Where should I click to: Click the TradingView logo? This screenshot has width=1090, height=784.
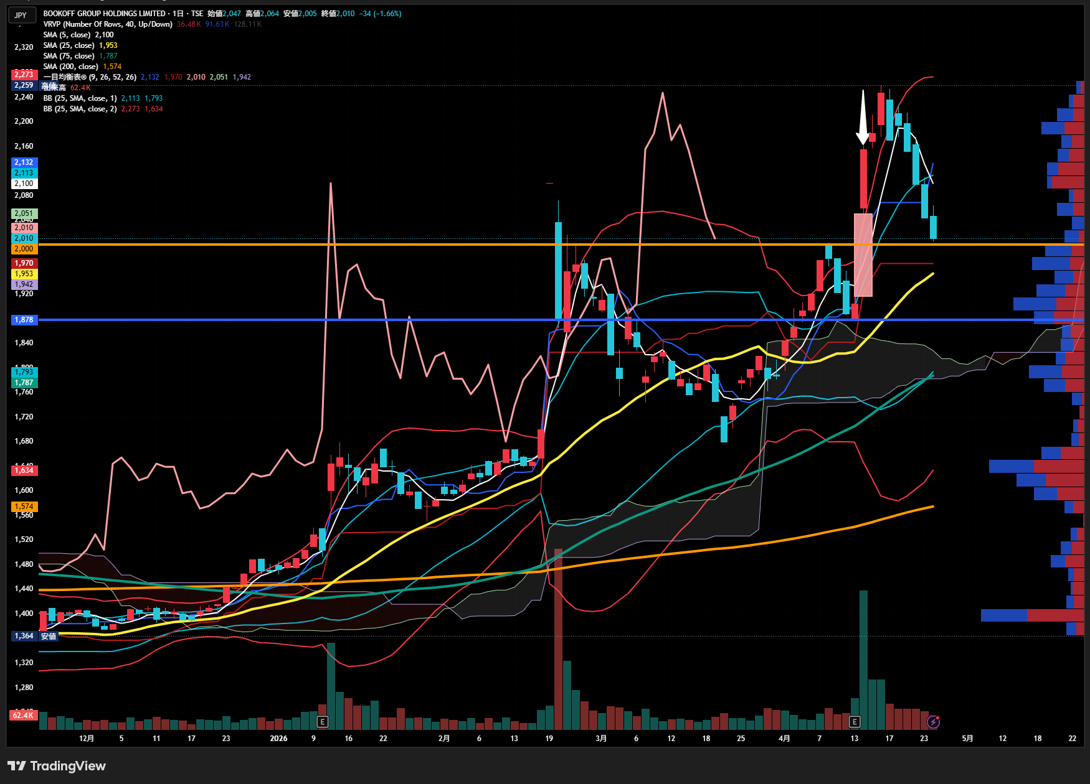point(57,766)
